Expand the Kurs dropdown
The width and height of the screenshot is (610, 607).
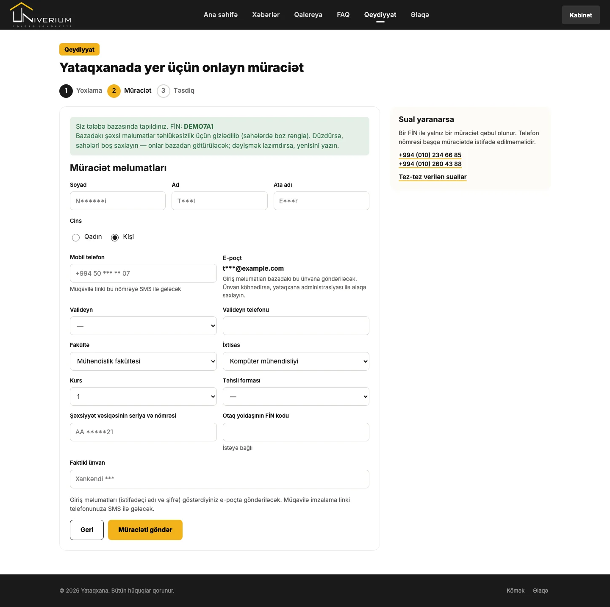click(x=143, y=396)
